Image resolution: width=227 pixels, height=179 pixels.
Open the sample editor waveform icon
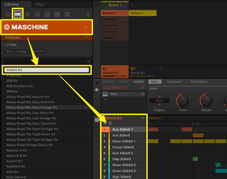(96, 136)
